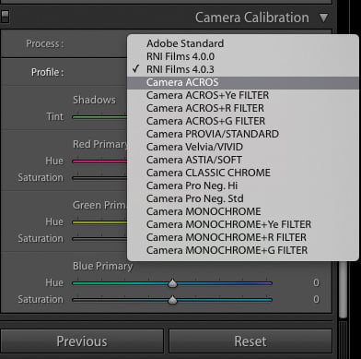Click the Green Primary Hue slider track
361x359 pixels.
(99, 222)
